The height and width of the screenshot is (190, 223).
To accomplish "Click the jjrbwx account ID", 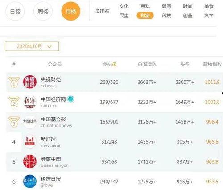I will point(47,185).
